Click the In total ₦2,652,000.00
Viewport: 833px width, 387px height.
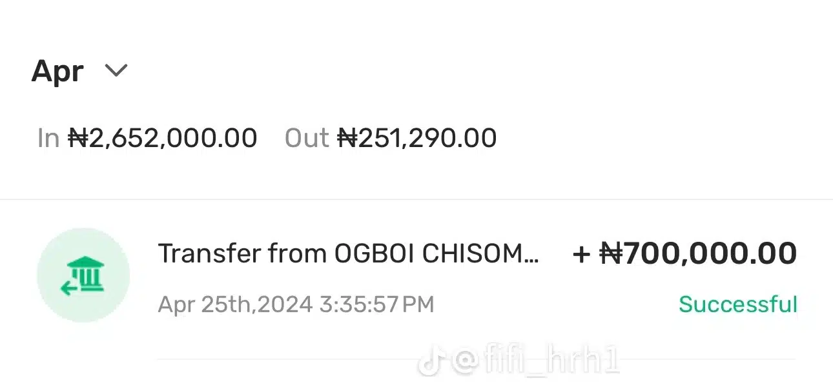click(163, 138)
